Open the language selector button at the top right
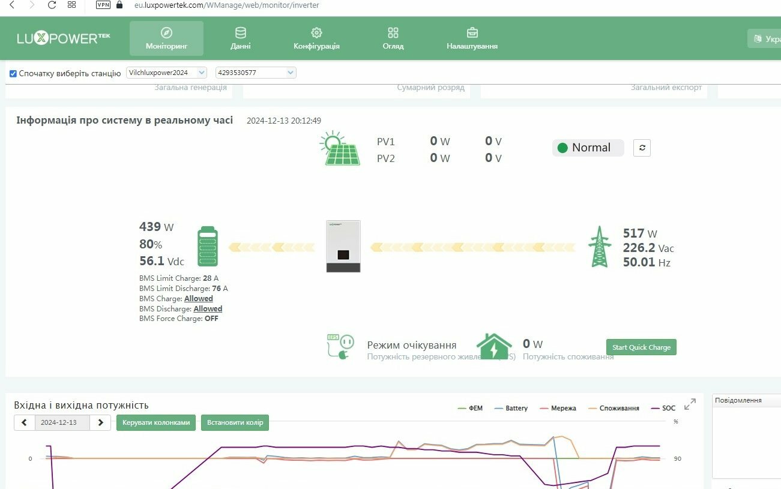Screen dimensions: 781x489 (x=764, y=38)
